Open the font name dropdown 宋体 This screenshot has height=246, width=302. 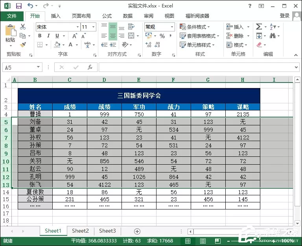coord(77,27)
